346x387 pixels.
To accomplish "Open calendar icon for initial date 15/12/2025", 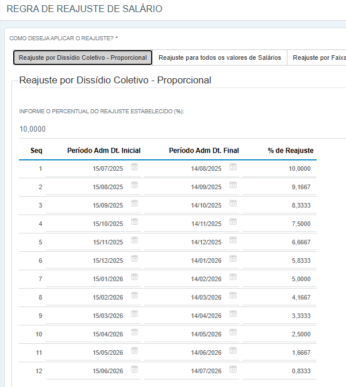I will (x=134, y=258).
